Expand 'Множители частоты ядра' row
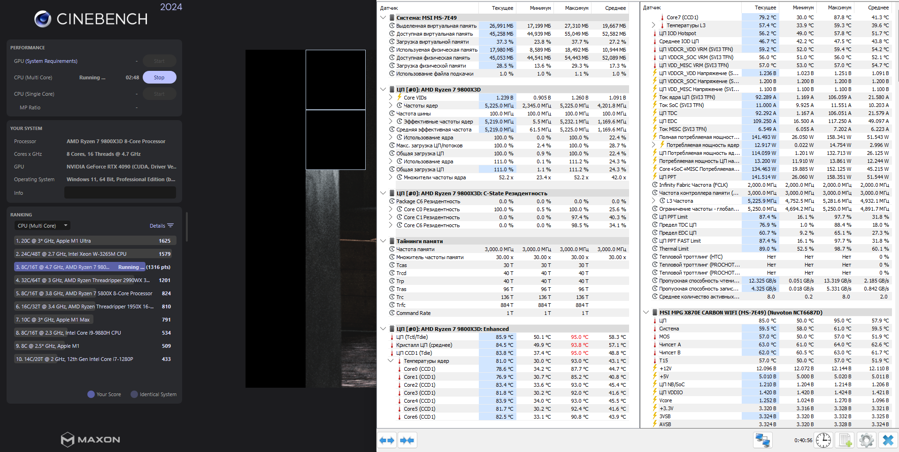Screen dimensions: 899x452 click(391, 177)
